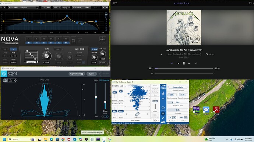Screen dimensions: 254x142
Task: Turn off Nova band IV ON toggle
Action: [51, 43]
